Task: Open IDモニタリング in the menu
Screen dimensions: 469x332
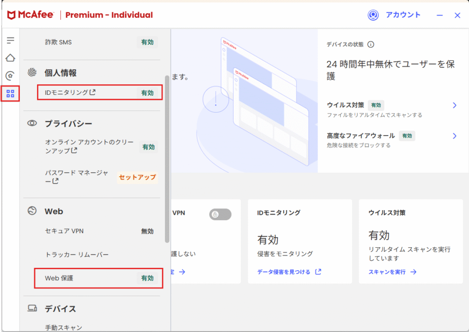Action: (100, 93)
